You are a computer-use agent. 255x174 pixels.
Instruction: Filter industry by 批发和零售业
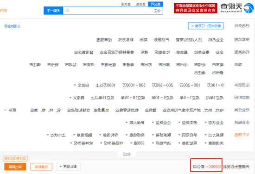coord(127,111)
